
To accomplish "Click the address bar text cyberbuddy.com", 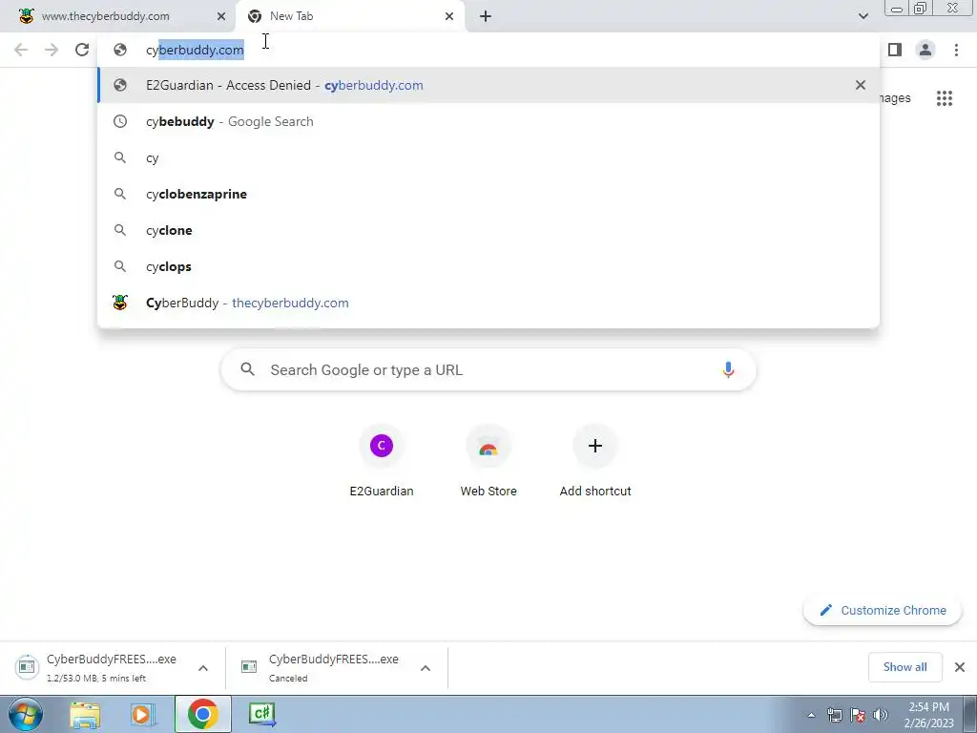I will pos(195,50).
